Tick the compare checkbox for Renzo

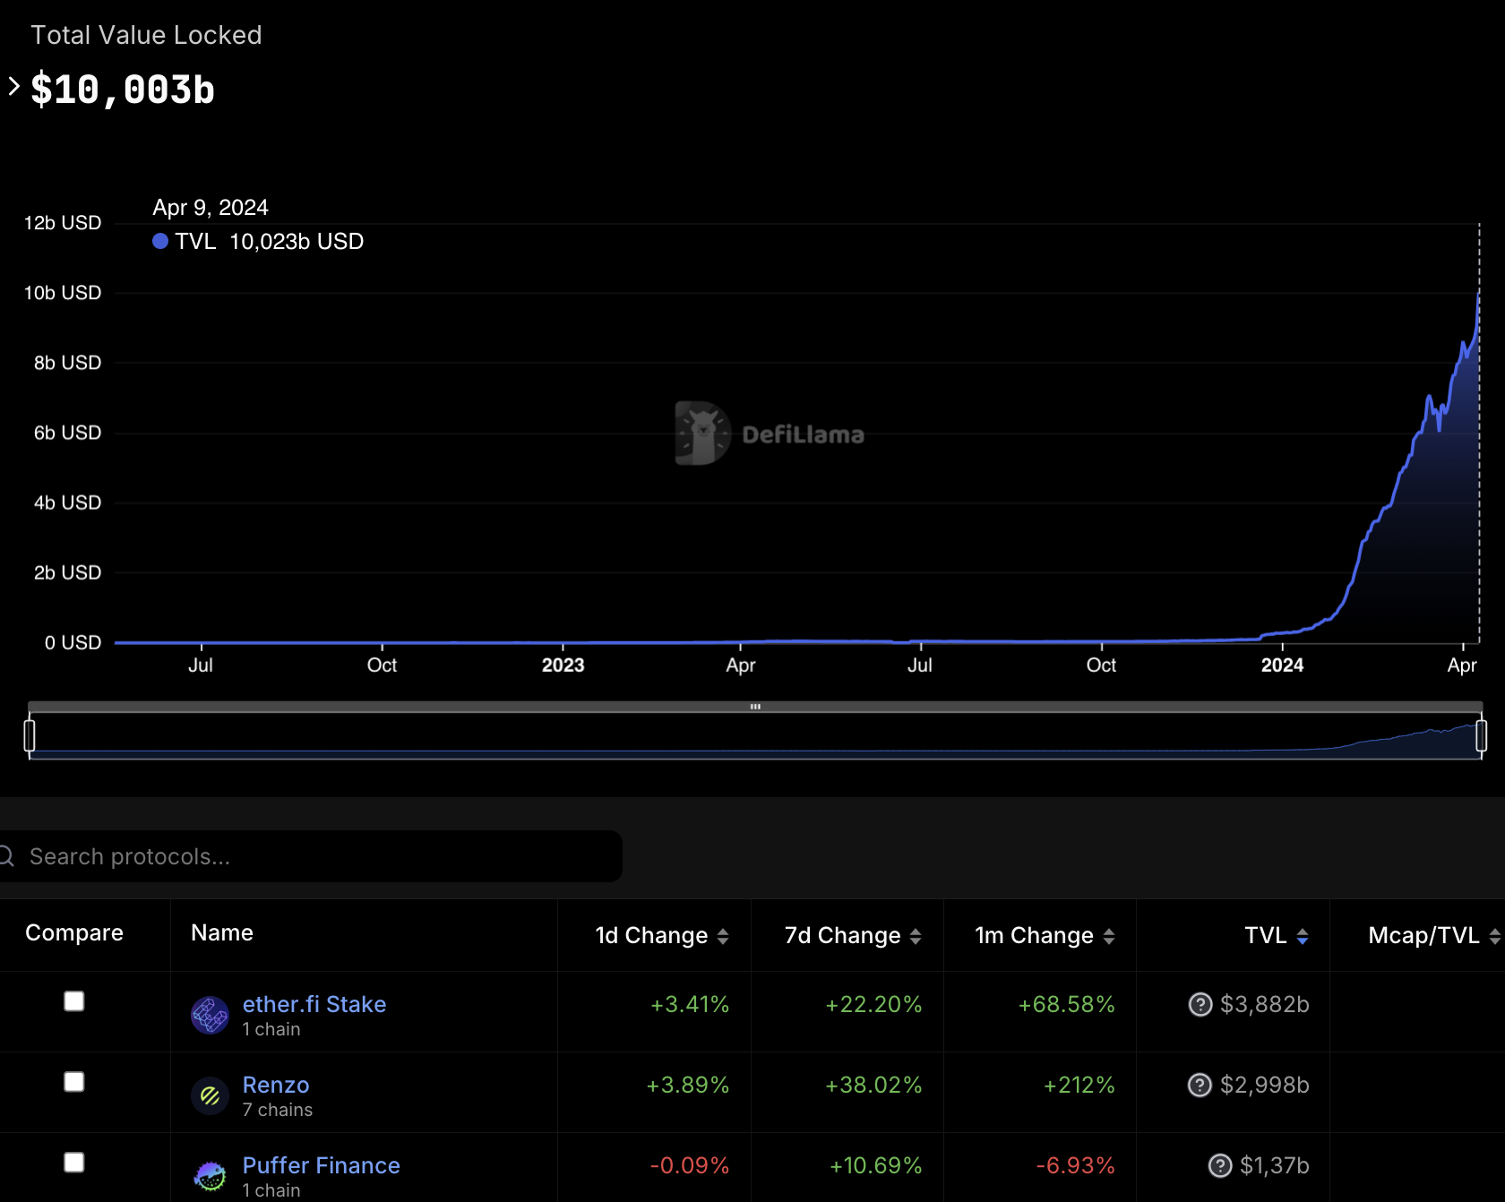(74, 1082)
